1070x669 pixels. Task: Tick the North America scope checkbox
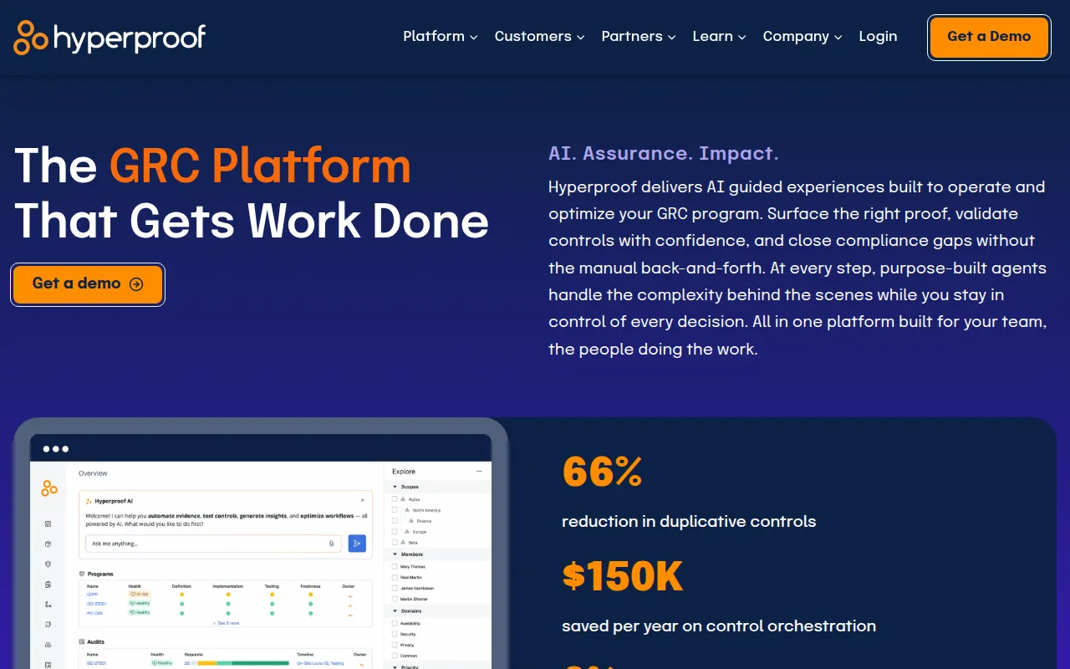[395, 509]
